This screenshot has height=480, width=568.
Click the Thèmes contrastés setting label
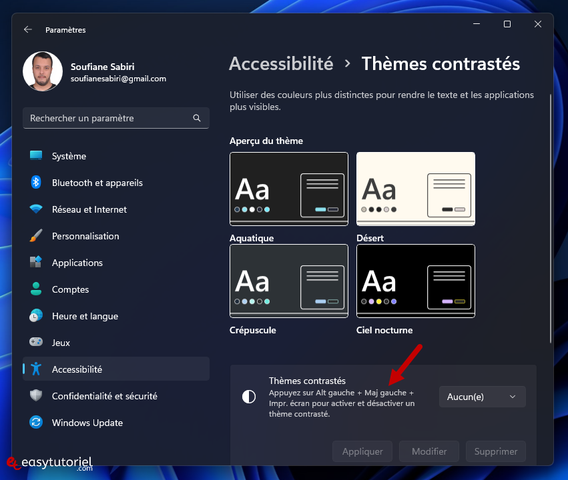(x=307, y=381)
